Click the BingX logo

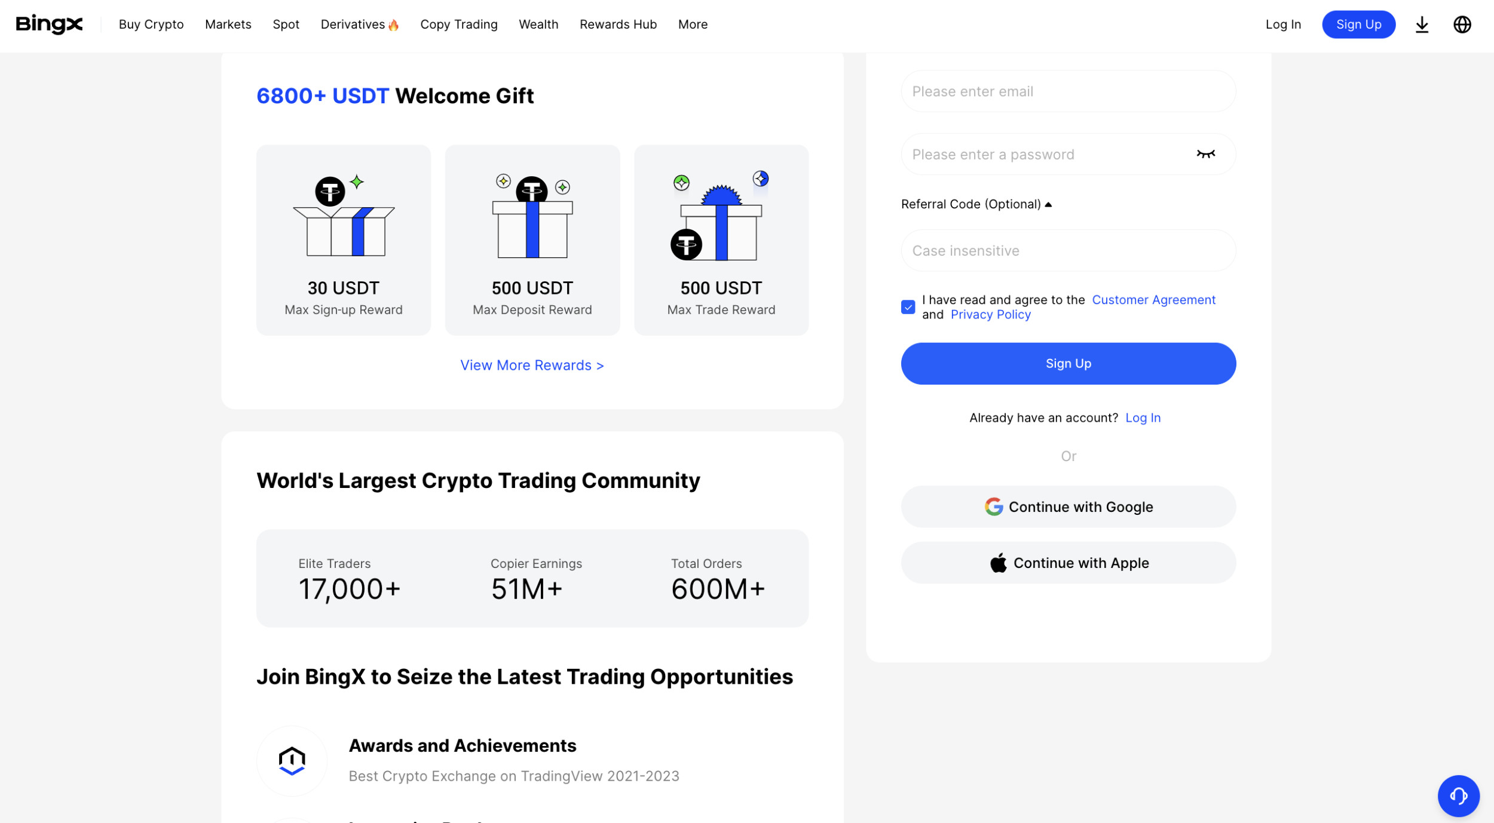[49, 24]
